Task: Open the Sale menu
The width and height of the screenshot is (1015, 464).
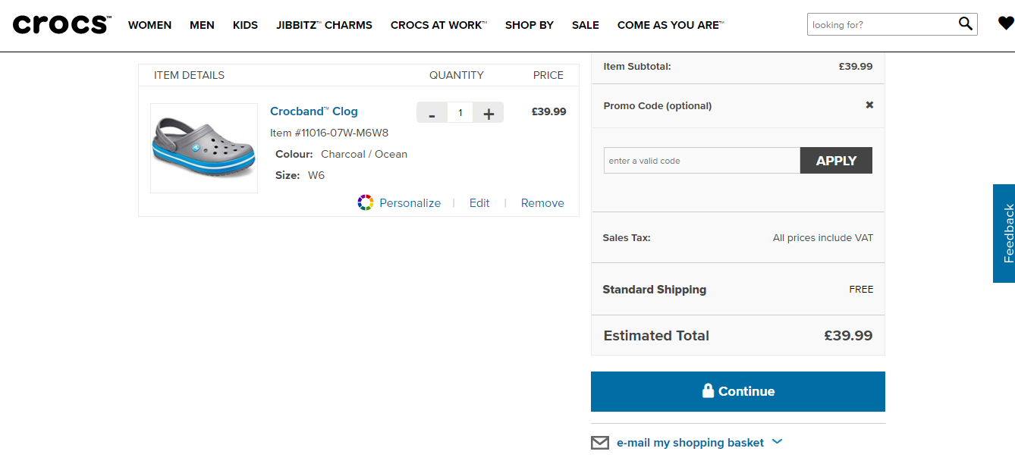Action: pos(586,25)
